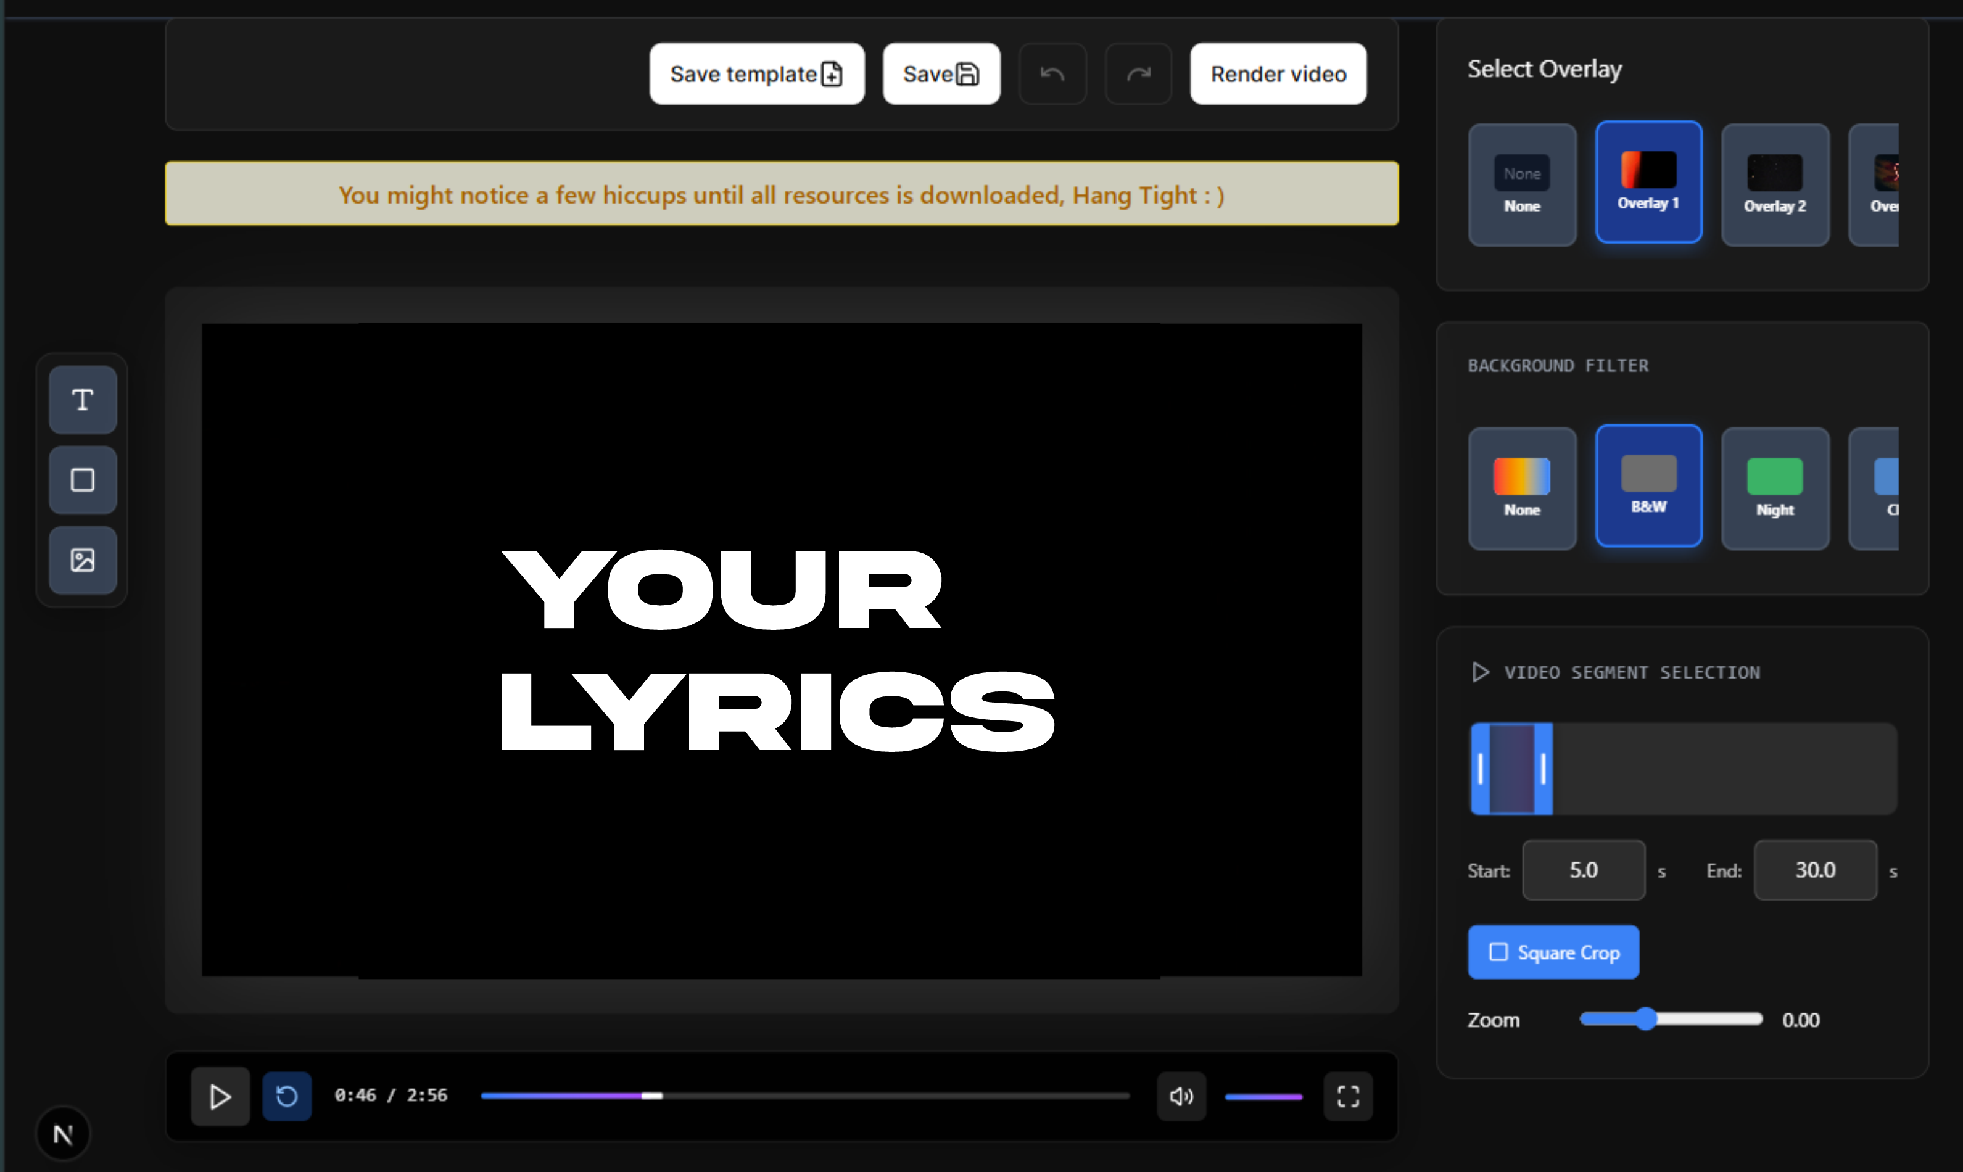
Task: Enter fullscreen preview mode
Action: [x=1347, y=1096]
